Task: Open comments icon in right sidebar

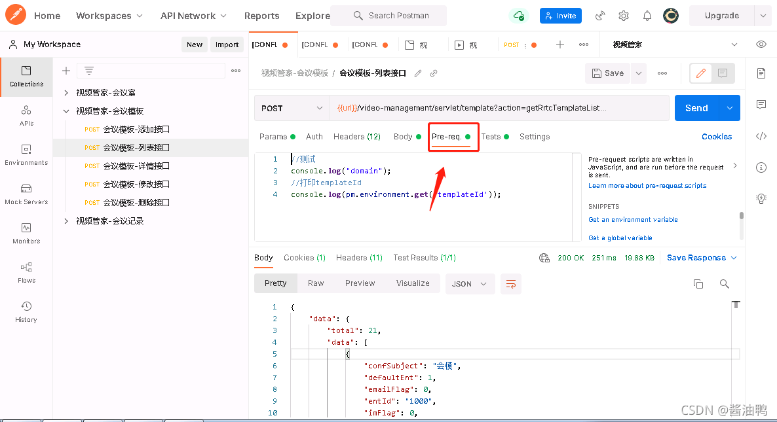Action: click(x=761, y=105)
